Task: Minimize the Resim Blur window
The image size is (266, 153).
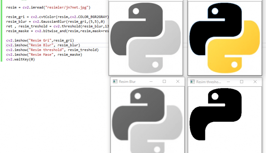Action: tap(151, 81)
